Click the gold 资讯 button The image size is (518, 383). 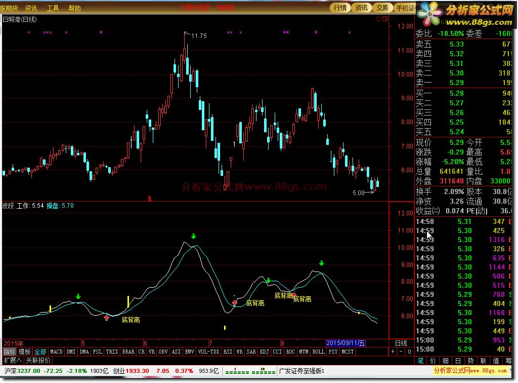(361, 8)
